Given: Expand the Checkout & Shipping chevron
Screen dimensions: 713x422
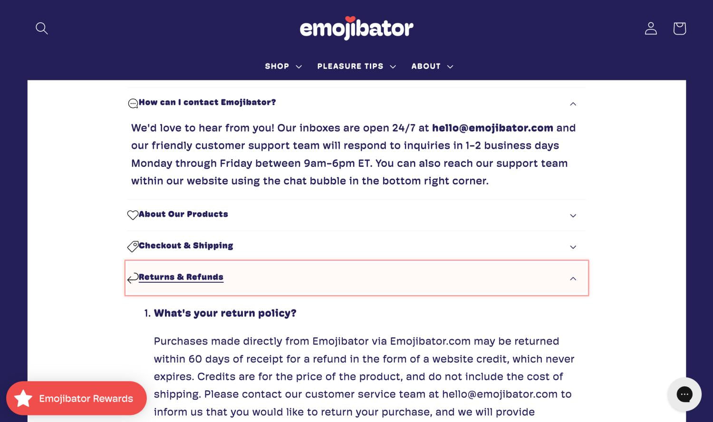Looking at the screenshot, I should 573,247.
